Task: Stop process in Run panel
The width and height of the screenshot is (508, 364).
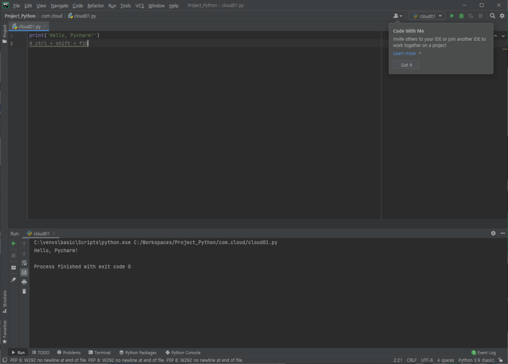Action: [x=14, y=256]
